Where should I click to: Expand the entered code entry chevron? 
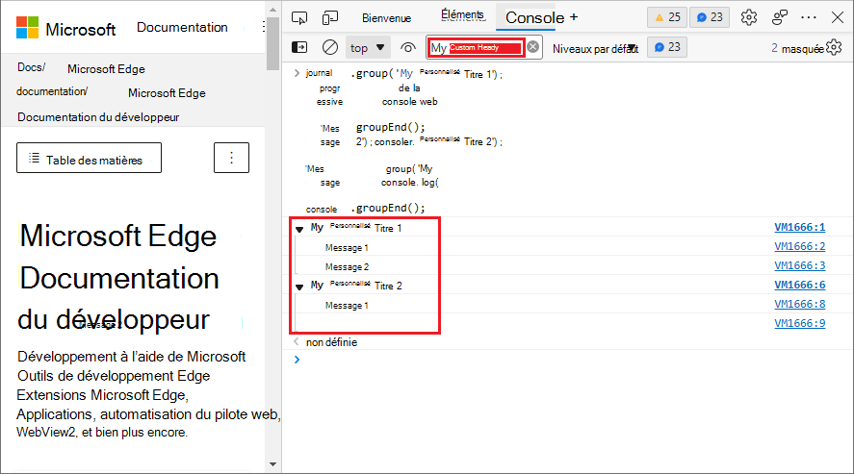pyautogui.click(x=297, y=73)
